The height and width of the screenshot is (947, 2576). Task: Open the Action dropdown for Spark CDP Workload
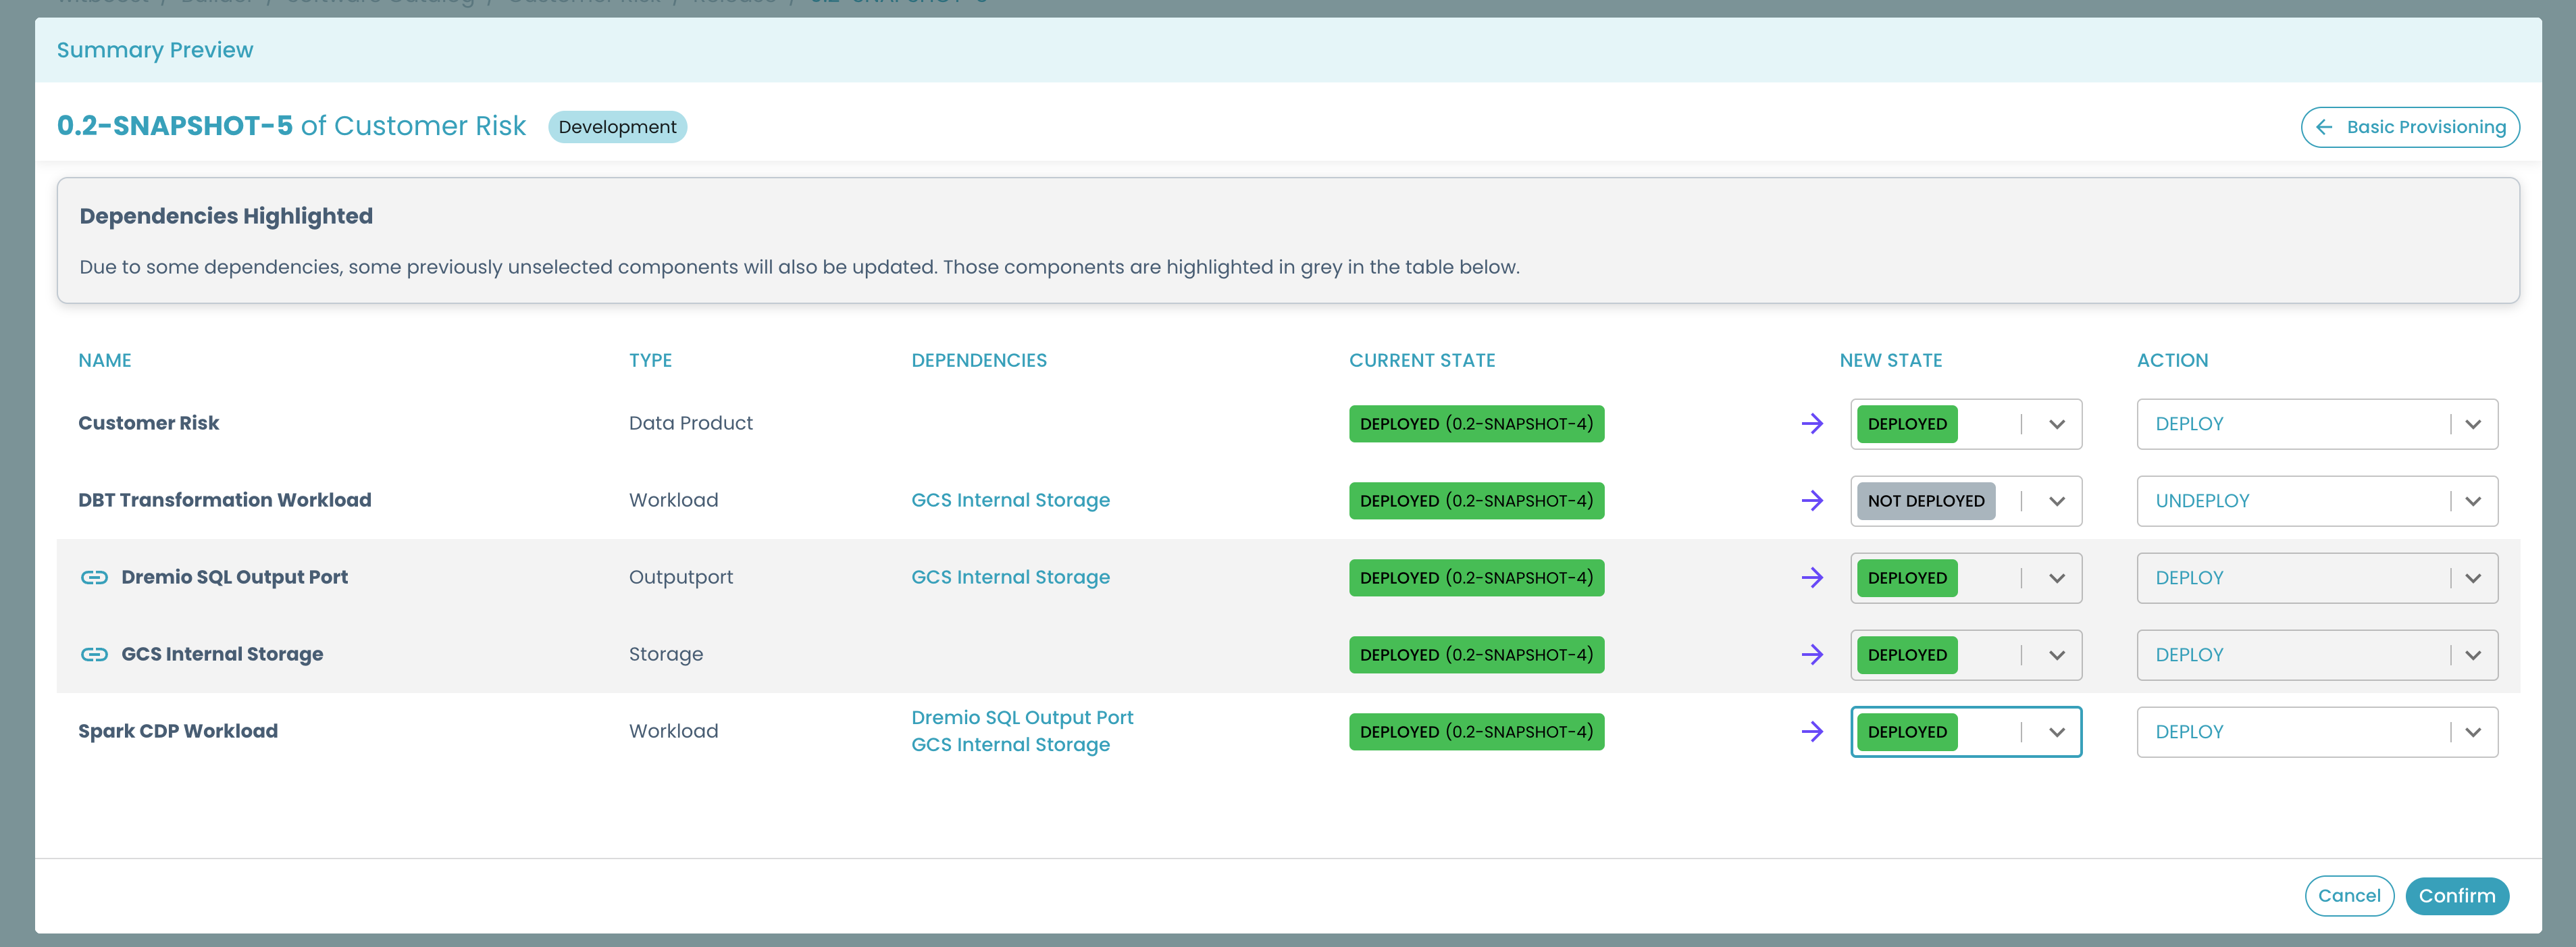pyautogui.click(x=2474, y=731)
